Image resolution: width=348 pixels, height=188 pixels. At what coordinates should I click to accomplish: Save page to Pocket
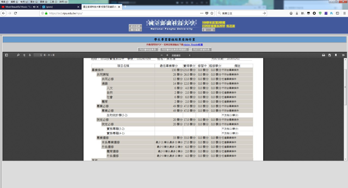tap(207, 13)
